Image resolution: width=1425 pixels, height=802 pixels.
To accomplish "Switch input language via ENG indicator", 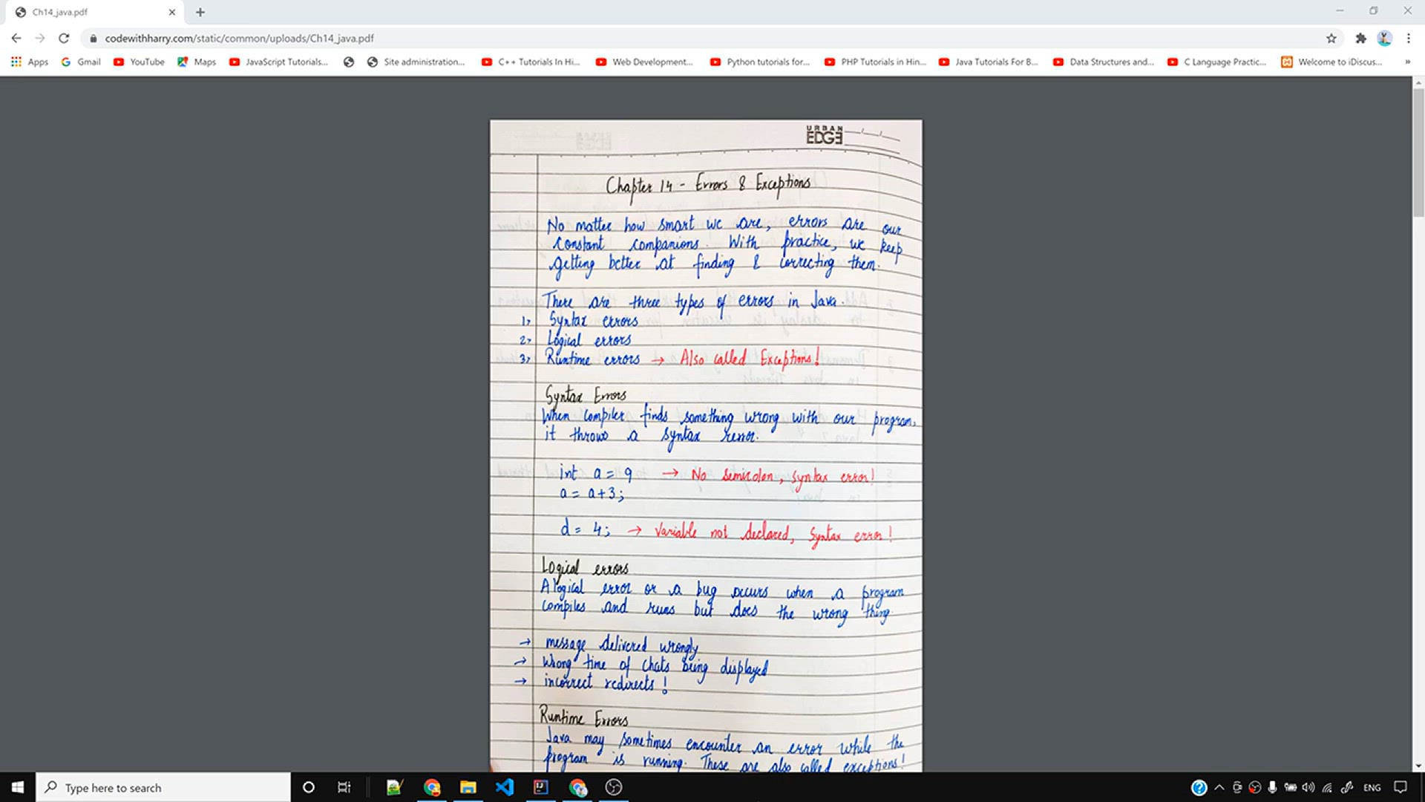I will [1372, 787].
